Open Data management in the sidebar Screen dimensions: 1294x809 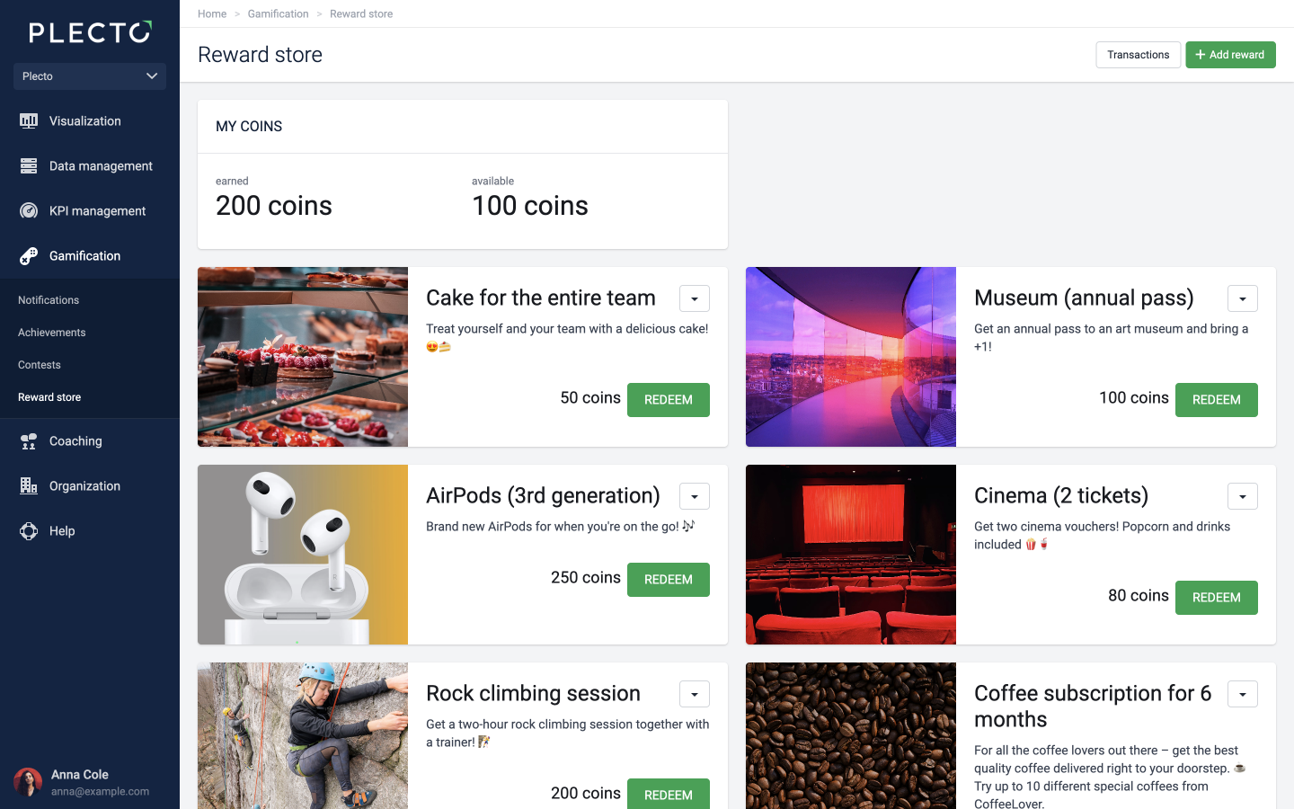(x=90, y=165)
